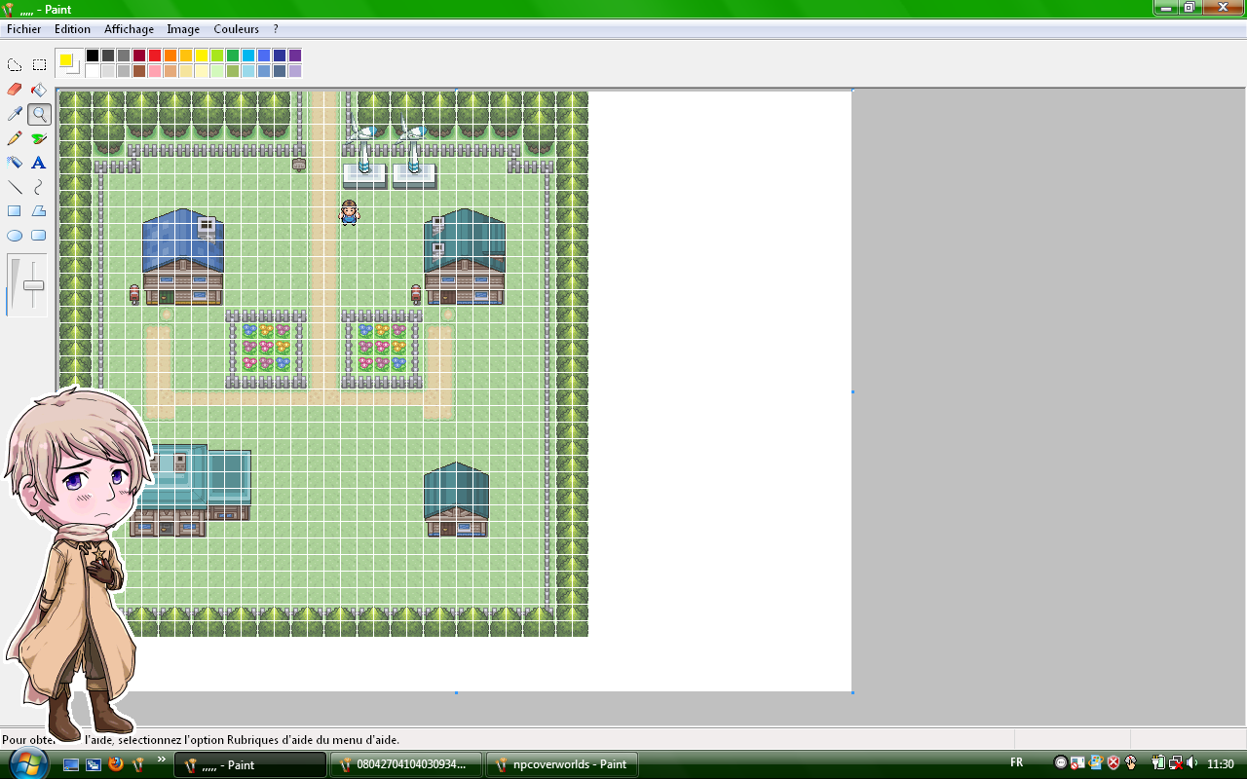Open the volume speaker tray icon
This screenshot has height=779, width=1247.
point(1192,762)
